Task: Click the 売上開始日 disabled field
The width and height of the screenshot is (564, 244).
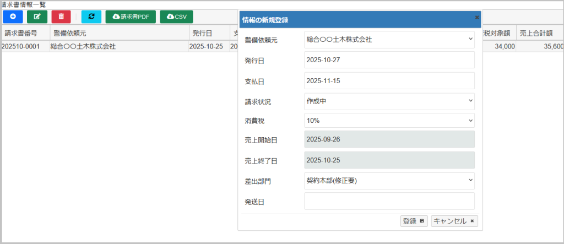Action: [x=389, y=139]
